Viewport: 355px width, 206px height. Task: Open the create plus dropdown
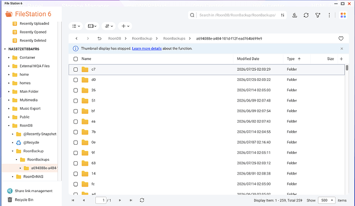(x=125, y=26)
